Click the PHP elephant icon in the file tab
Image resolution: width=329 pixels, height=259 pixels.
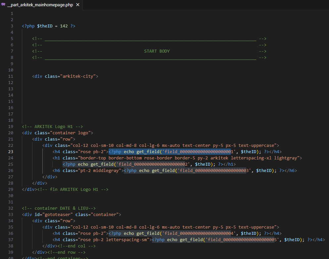3,5
